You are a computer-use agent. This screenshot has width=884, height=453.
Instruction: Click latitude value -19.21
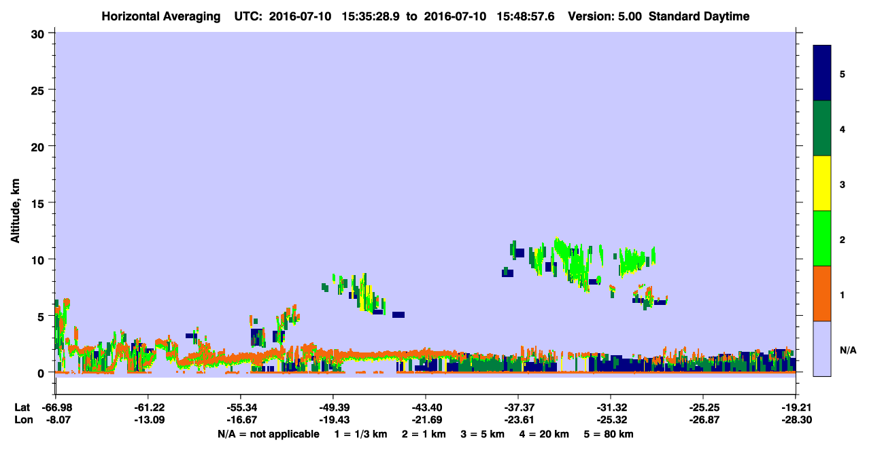pyautogui.click(x=796, y=407)
